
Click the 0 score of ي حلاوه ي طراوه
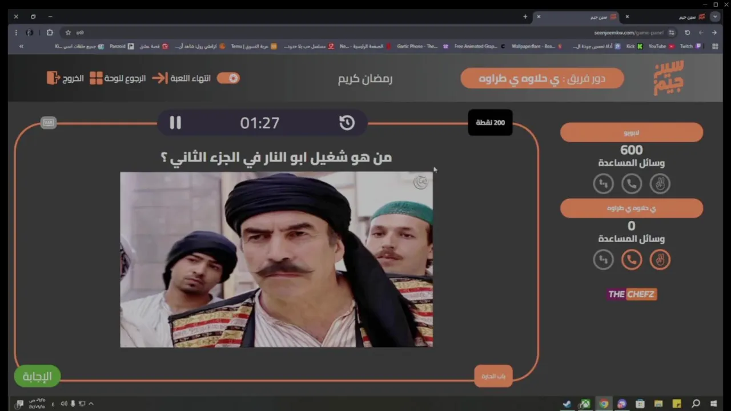632,226
